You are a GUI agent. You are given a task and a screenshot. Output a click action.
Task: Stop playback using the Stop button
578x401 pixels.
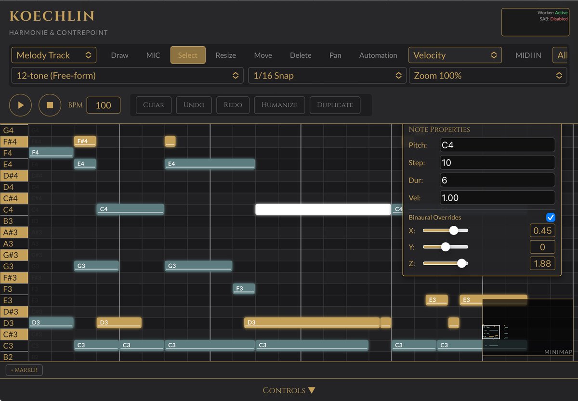point(50,105)
